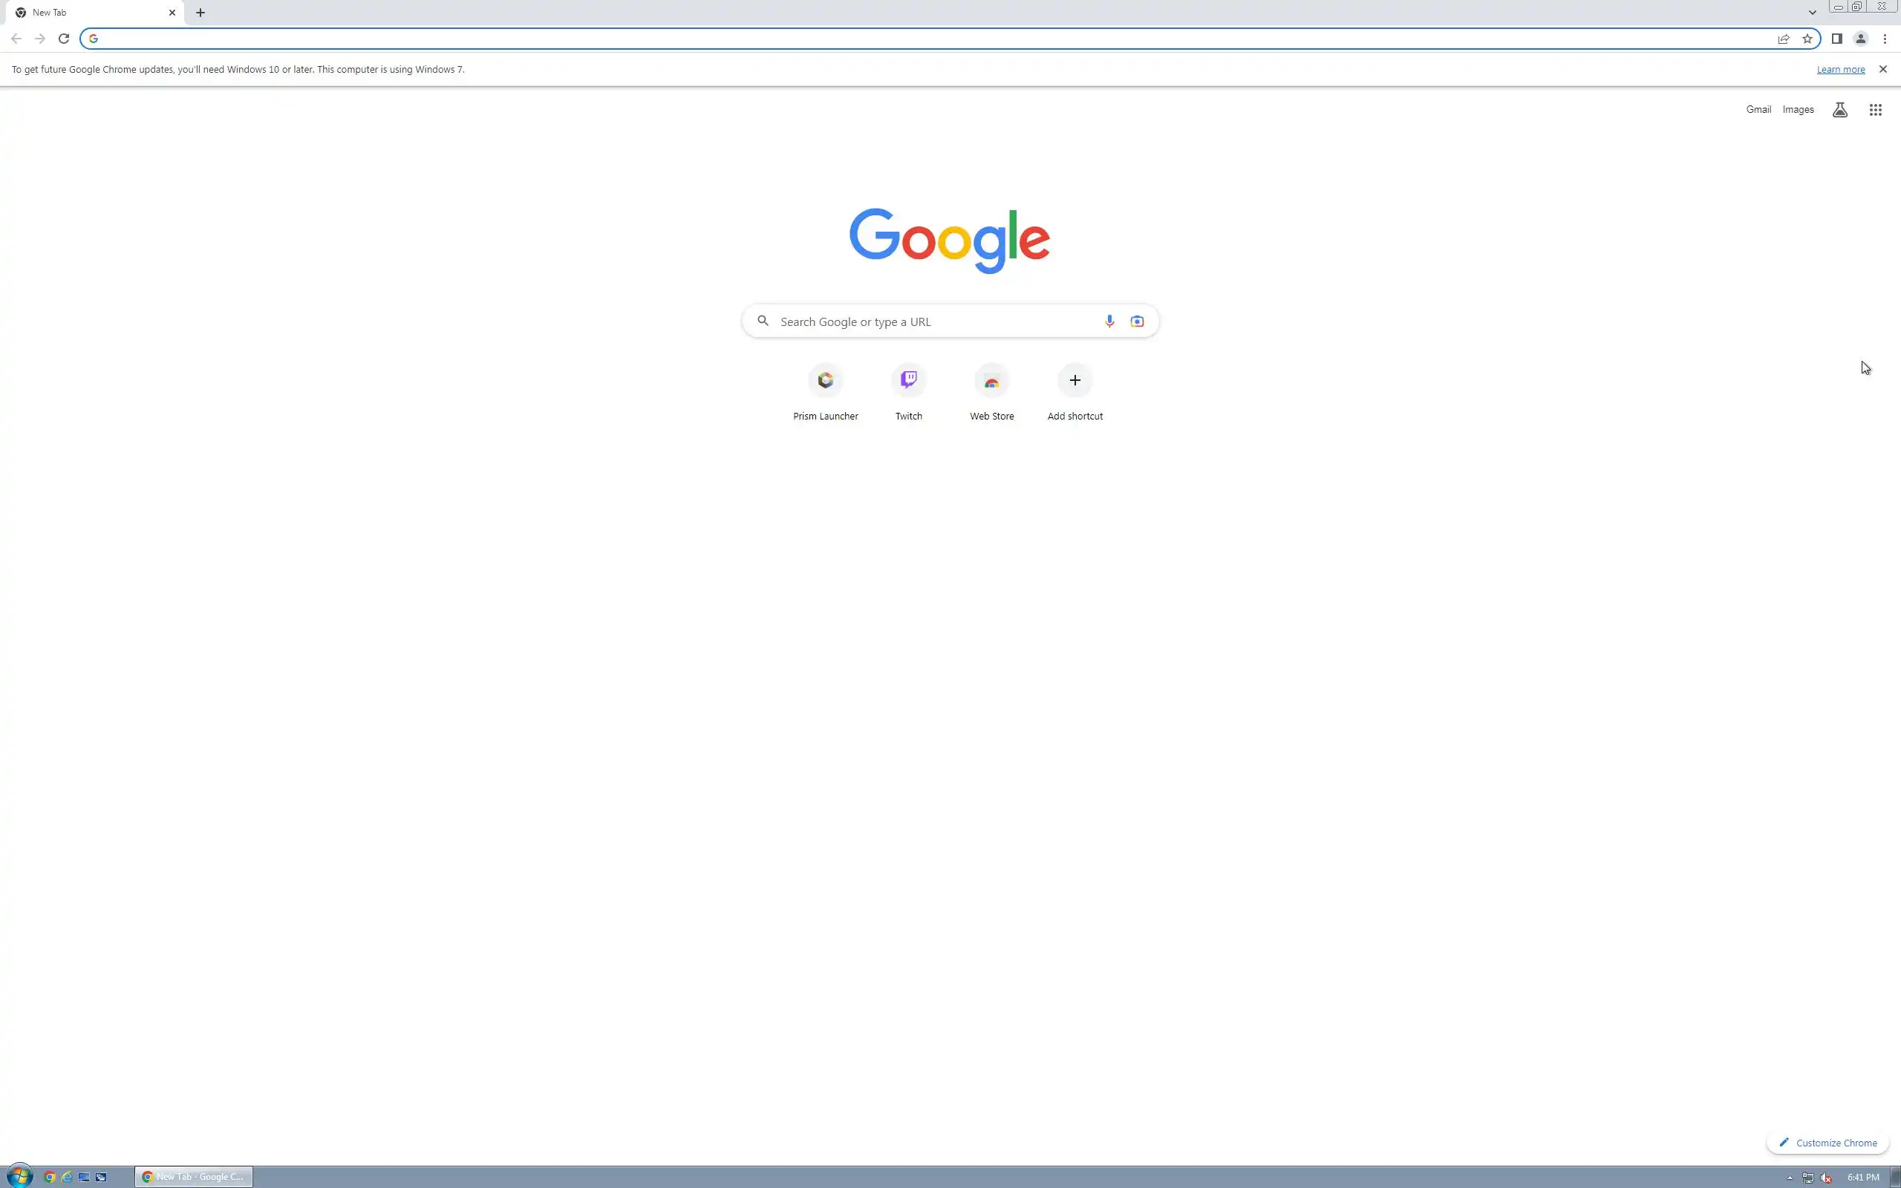Toggle the Chrome side panel
The width and height of the screenshot is (1901, 1188).
[1836, 39]
